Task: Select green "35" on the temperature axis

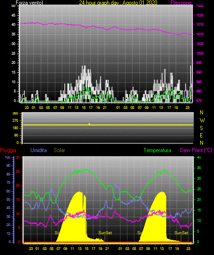Action: click(x=199, y=168)
